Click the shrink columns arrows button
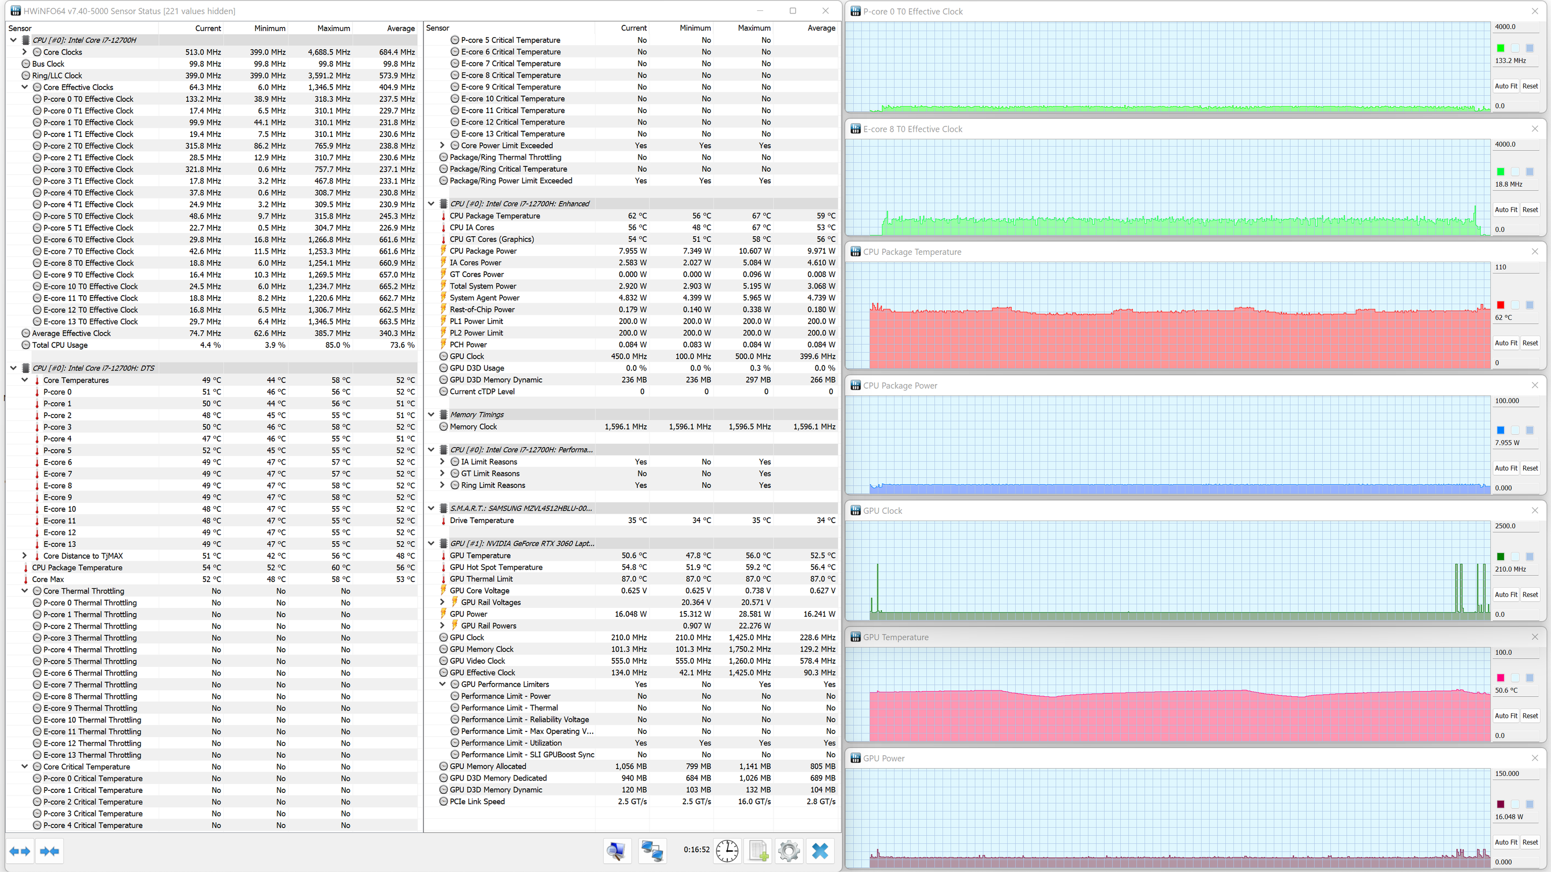Image resolution: width=1551 pixels, height=872 pixels. [x=49, y=851]
